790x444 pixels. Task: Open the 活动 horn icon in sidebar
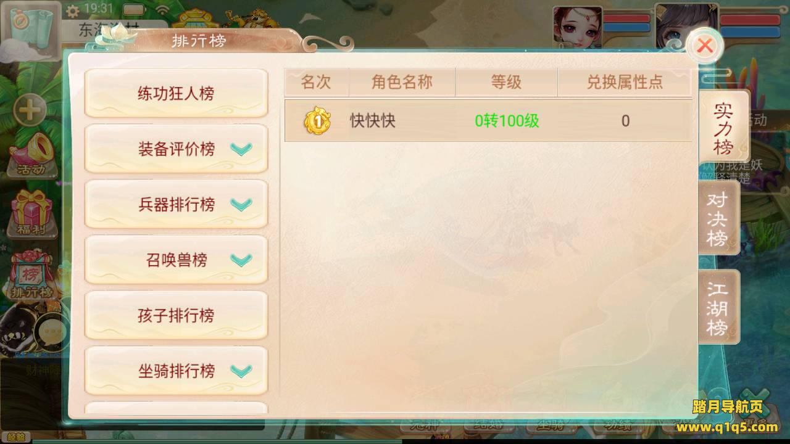click(x=32, y=154)
